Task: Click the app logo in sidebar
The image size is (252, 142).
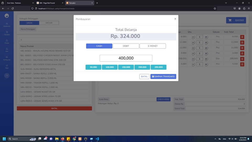Action: coord(7,16)
